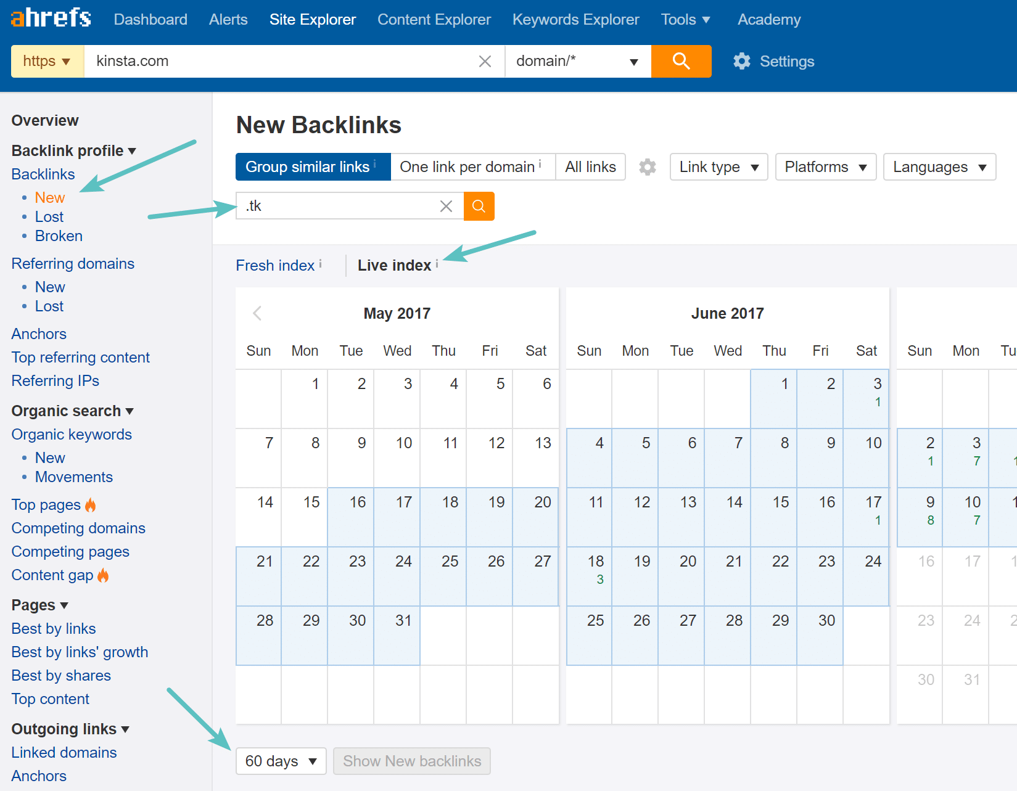Clear the .tk filter with the X
The width and height of the screenshot is (1017, 791).
446,206
